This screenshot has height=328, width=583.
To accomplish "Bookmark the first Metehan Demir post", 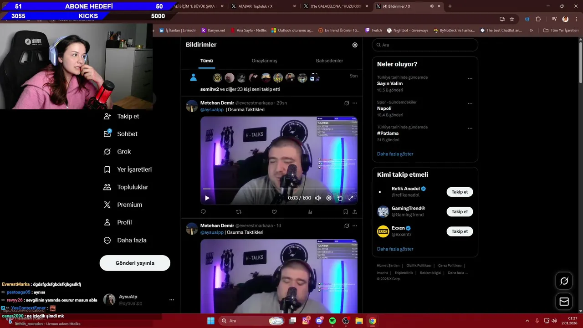I will tap(346, 212).
